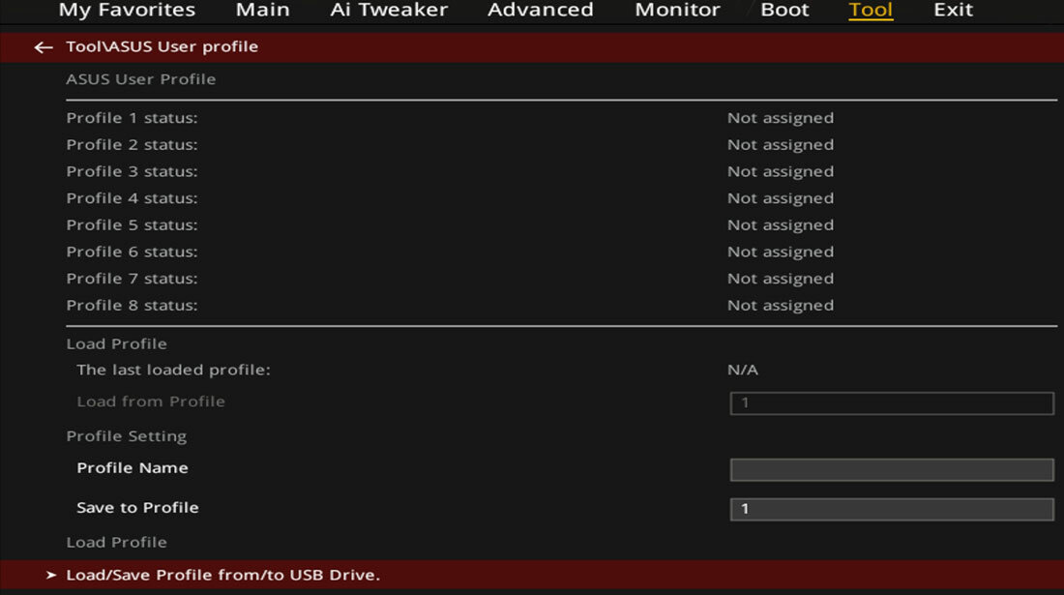Open the Boot tab
Image resolution: width=1064 pixels, height=595 pixels.
[784, 10]
